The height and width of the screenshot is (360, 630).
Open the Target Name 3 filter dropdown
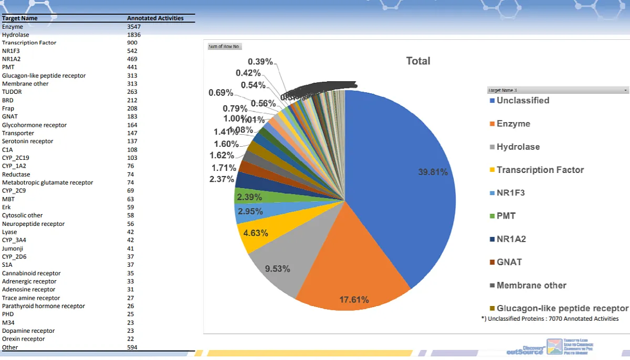tap(558, 90)
